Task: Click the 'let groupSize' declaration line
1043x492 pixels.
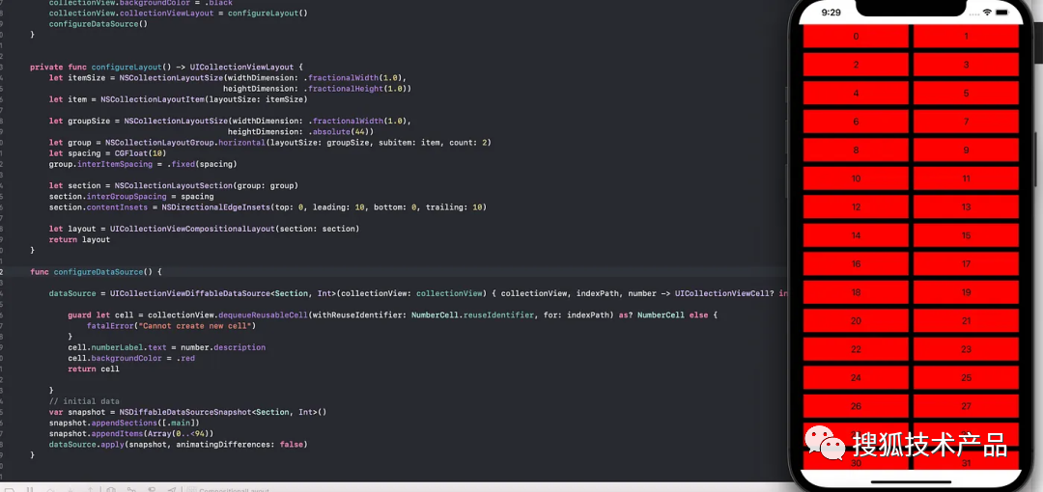Action: click(x=230, y=121)
